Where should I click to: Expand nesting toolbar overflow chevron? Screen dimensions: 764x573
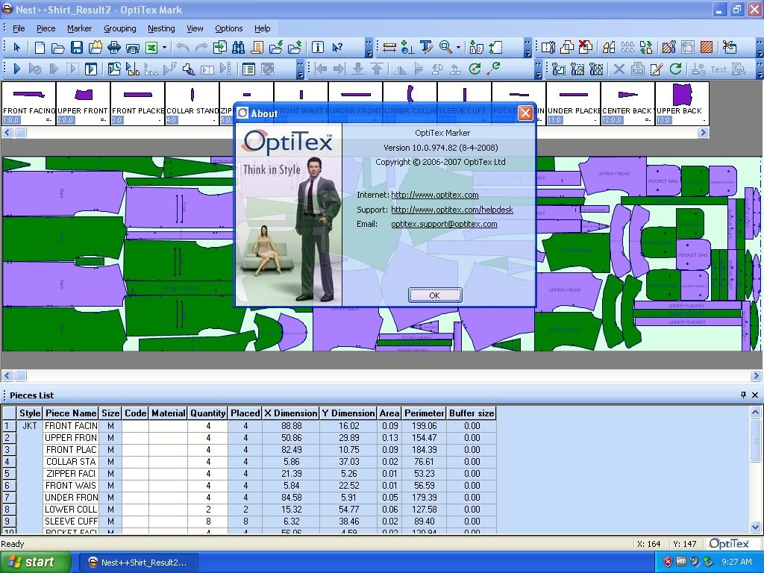pyautogui.click(x=300, y=69)
